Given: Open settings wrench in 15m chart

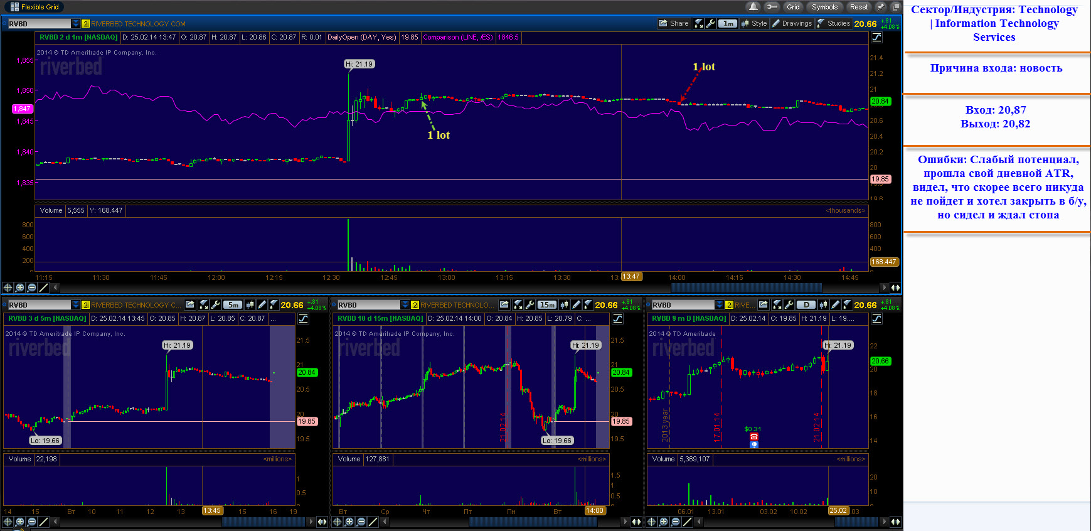Looking at the screenshot, I should (x=530, y=304).
